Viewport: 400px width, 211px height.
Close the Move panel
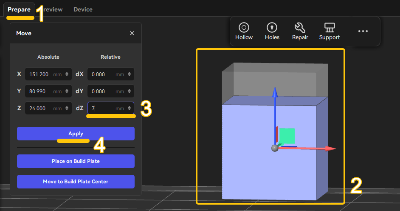(132, 33)
